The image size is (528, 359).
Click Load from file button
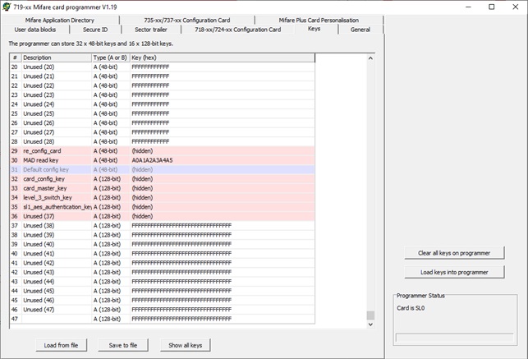(61, 345)
